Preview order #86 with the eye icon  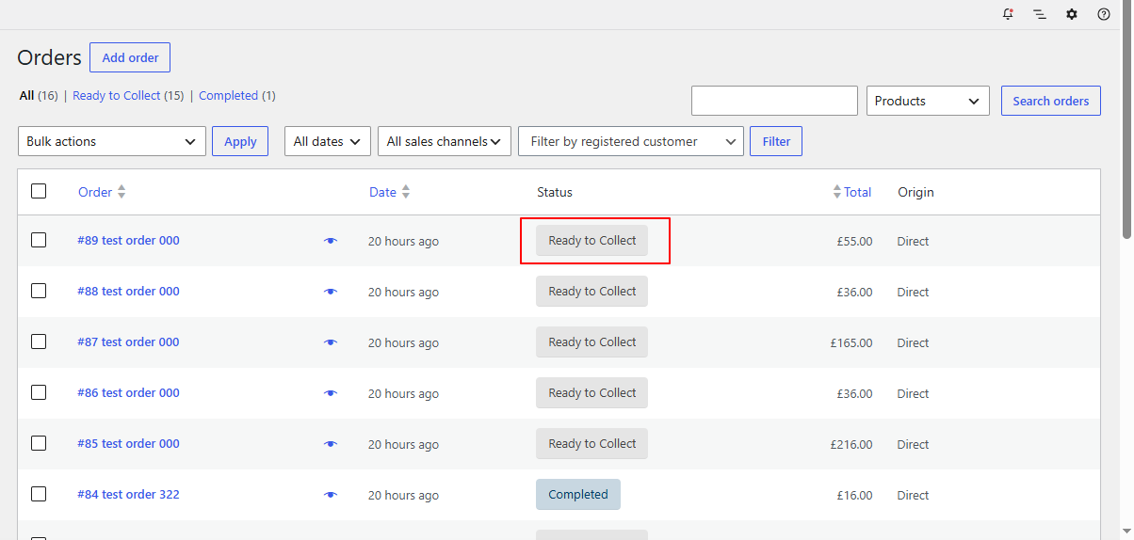pyautogui.click(x=330, y=393)
